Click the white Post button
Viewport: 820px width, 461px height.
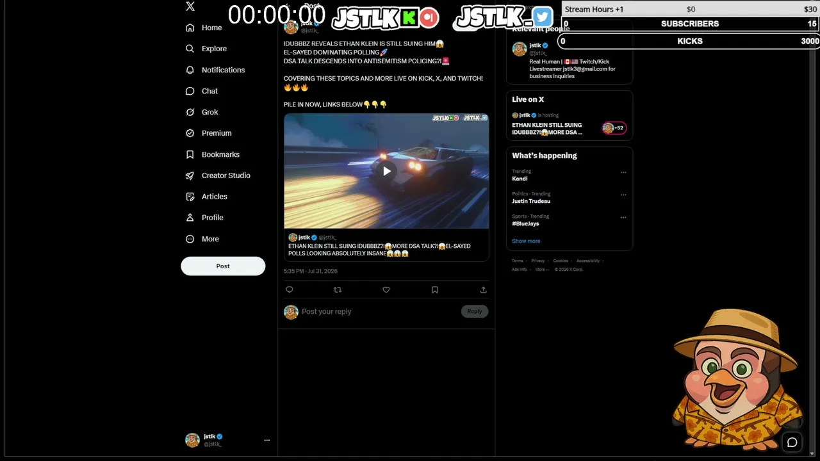point(223,266)
